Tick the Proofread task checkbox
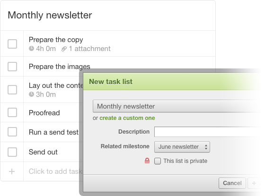Viewport: 265px width, 196px height. (12, 112)
